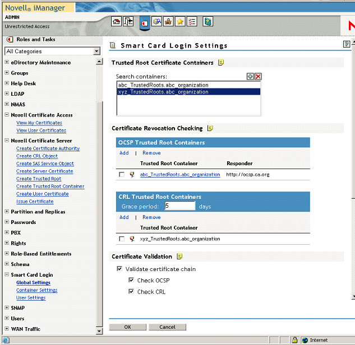Image resolution: width=355 pixels, height=345 pixels.
Task: Open Issue Certificate task
Action: (35, 202)
